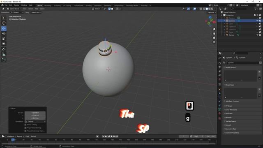
Task: Expand the Cylinder item in outliner
Action: pyautogui.click(x=224, y=21)
